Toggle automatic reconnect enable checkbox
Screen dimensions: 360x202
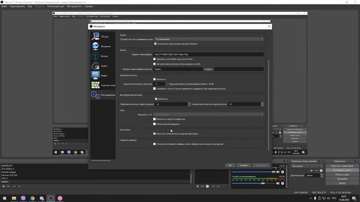(x=156, y=99)
